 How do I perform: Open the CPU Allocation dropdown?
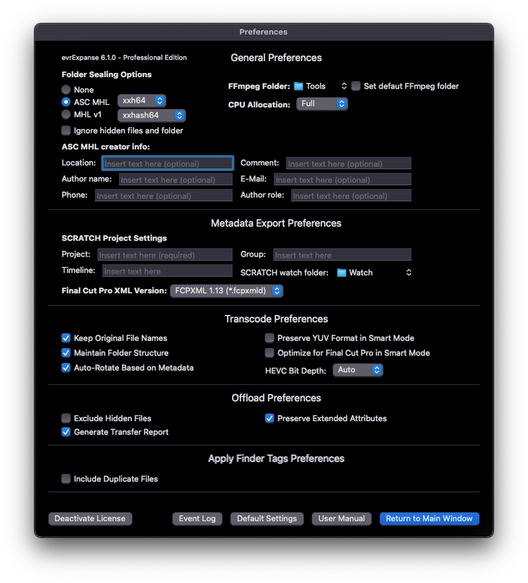point(322,104)
